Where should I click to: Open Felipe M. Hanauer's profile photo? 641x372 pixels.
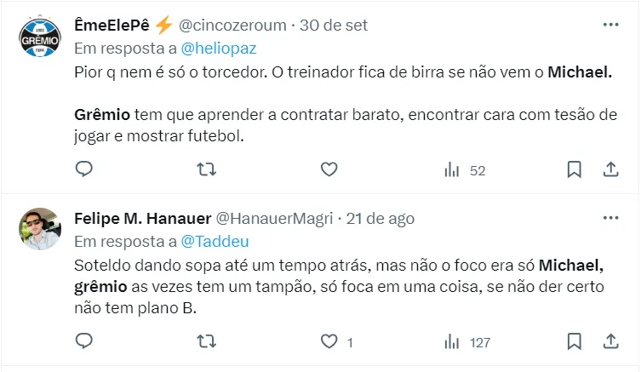pyautogui.click(x=40, y=230)
